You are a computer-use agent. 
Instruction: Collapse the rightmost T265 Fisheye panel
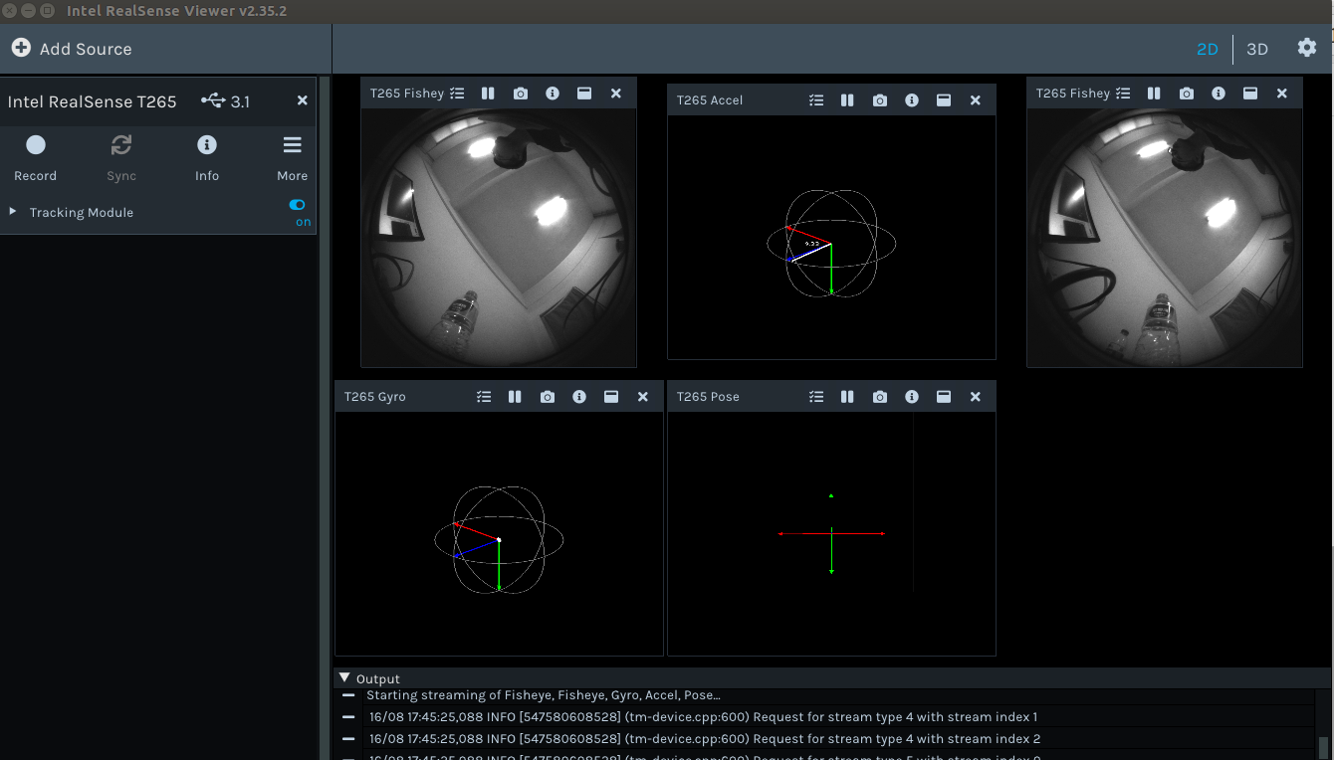[x=1250, y=94]
